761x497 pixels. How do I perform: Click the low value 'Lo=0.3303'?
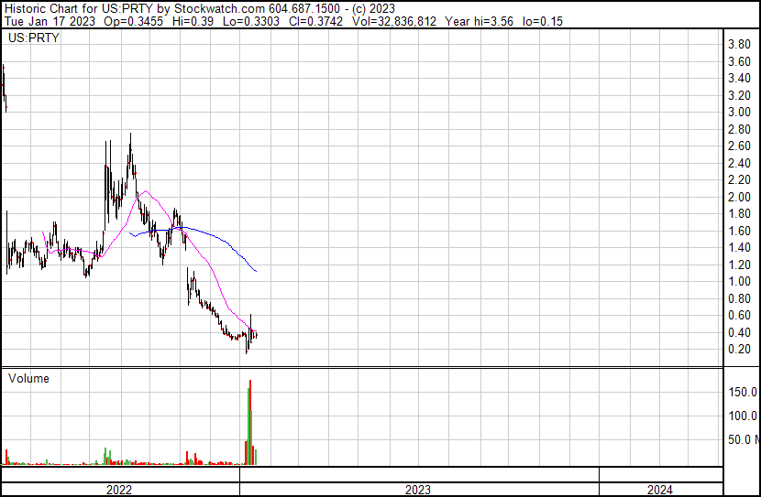(251, 21)
